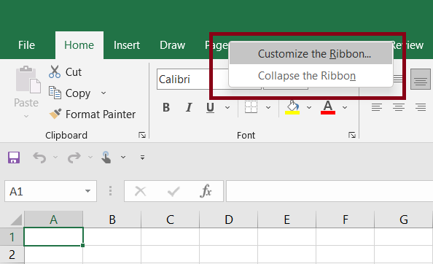Open Touch/Mouse Mode dropdown arrow

123,158
